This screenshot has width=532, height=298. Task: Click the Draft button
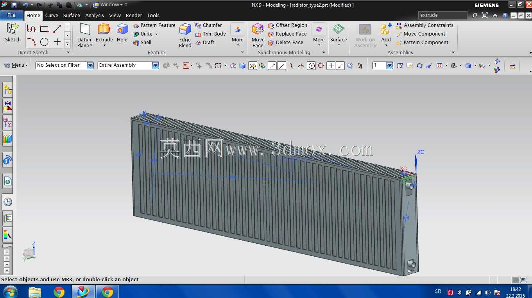[205, 43]
